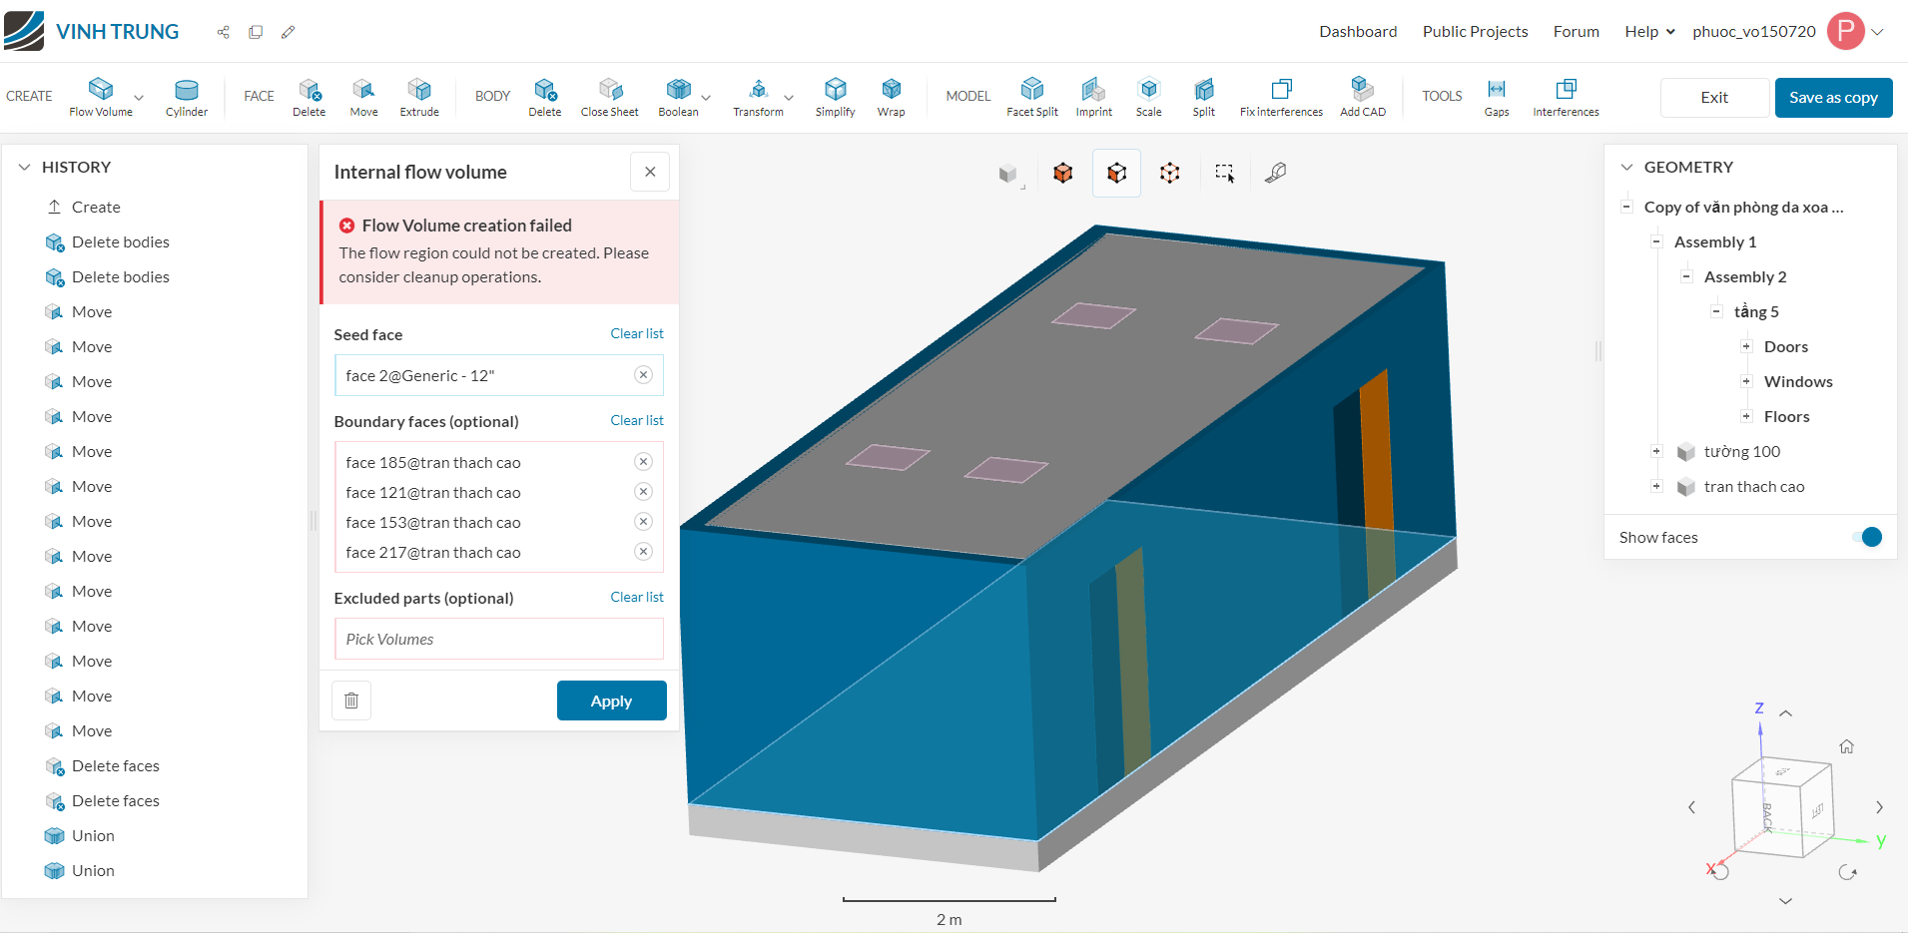Open the Imprint model tool
This screenshot has width=1908, height=933.
click(x=1093, y=97)
